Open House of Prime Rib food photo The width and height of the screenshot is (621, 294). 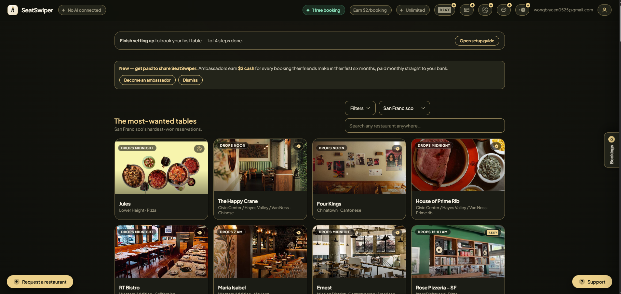click(458, 165)
